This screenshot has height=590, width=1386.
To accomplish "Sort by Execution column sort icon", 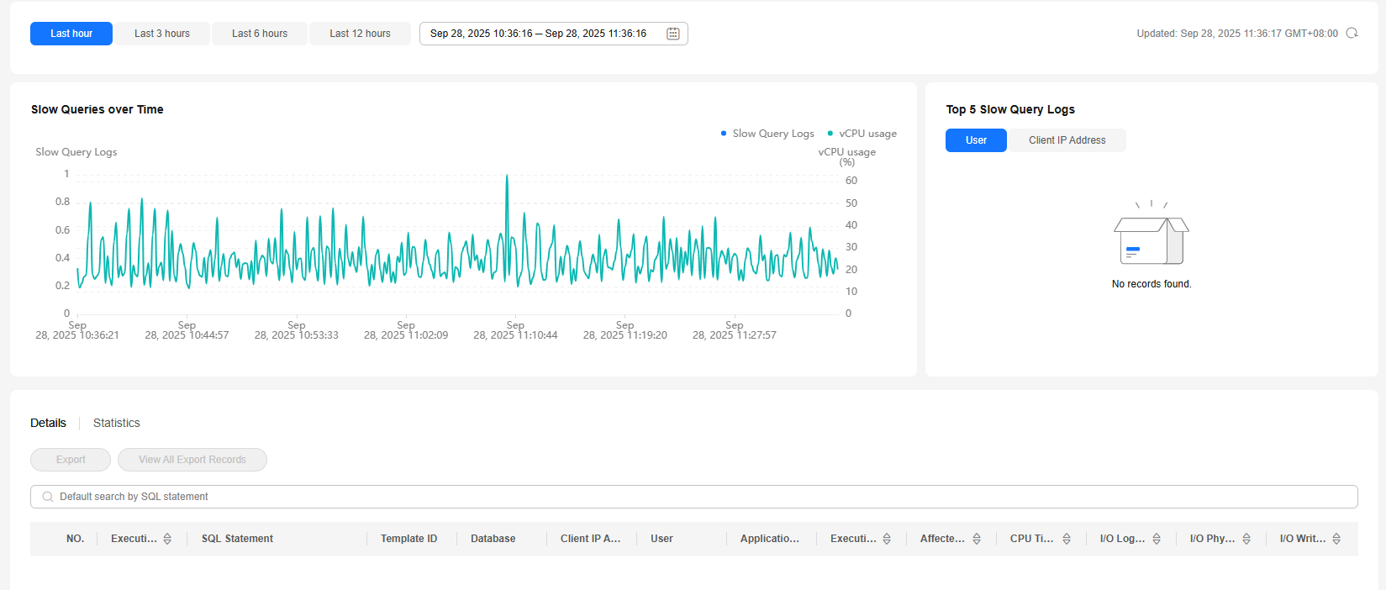I will (167, 539).
